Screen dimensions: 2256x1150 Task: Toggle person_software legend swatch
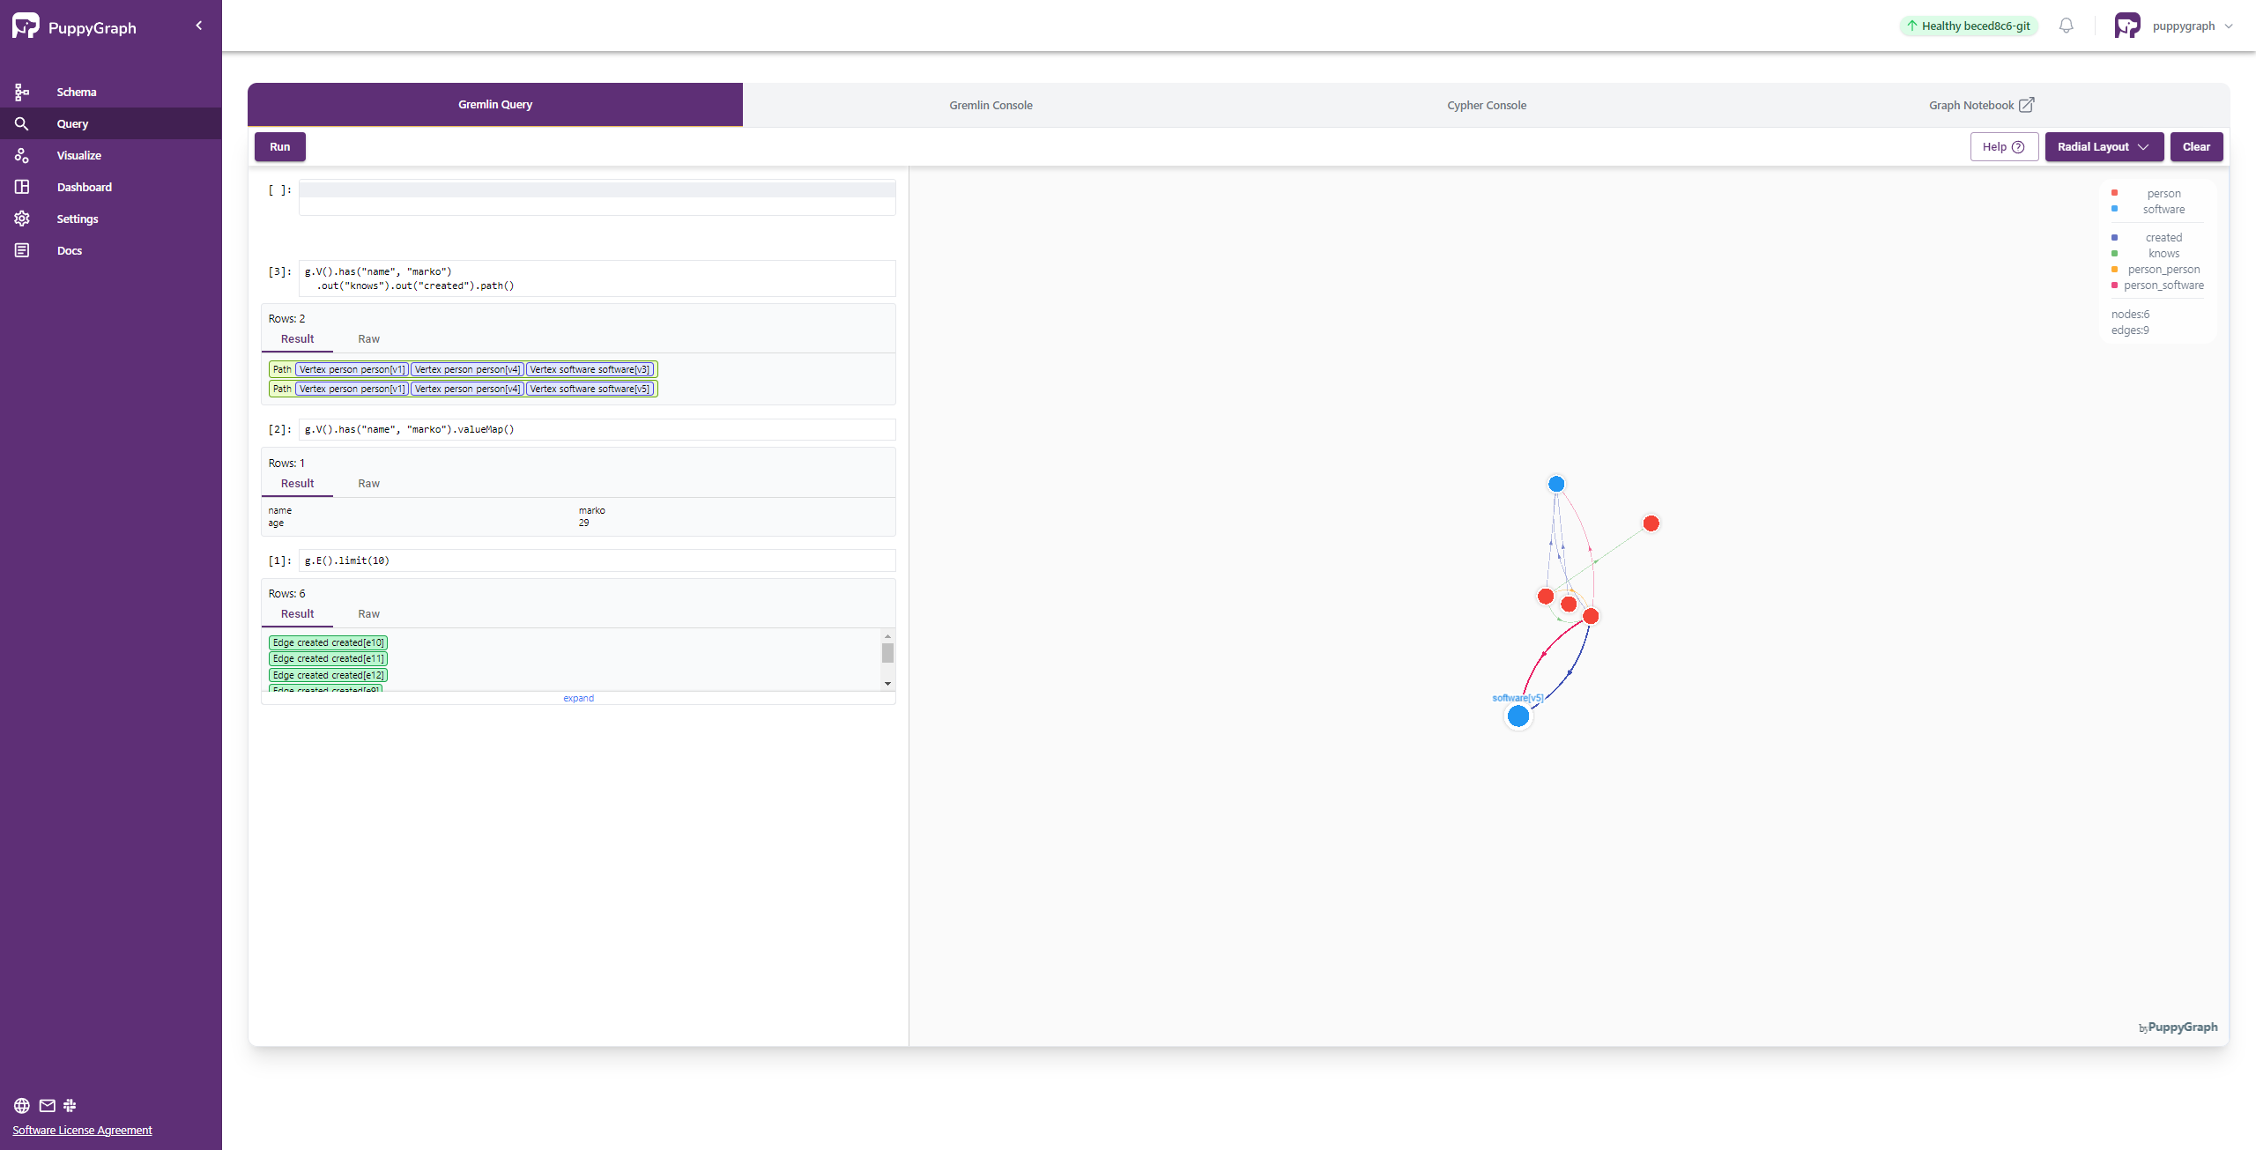click(x=2114, y=285)
